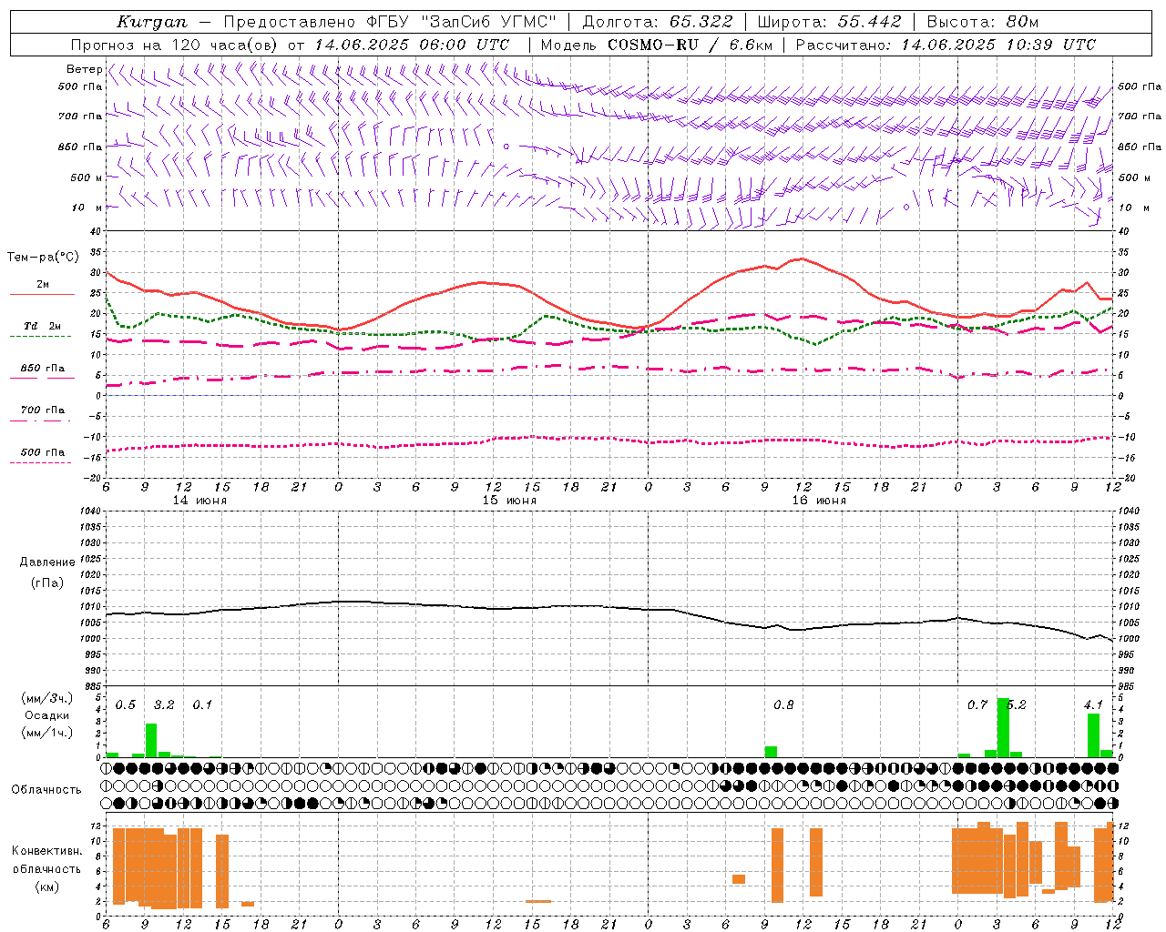The image size is (1166, 932).
Task: Click the "(гПа)" unit under Давление
Action: point(47,583)
